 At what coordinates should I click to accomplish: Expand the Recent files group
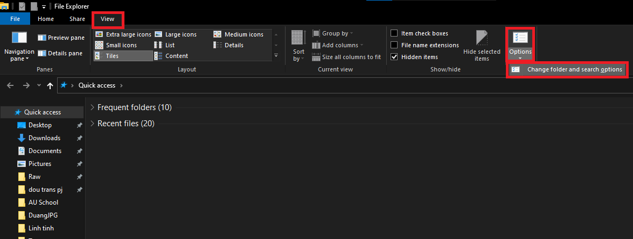pyautogui.click(x=93, y=124)
